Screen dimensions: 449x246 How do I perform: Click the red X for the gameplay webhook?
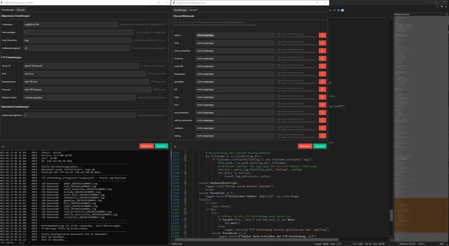(322, 81)
